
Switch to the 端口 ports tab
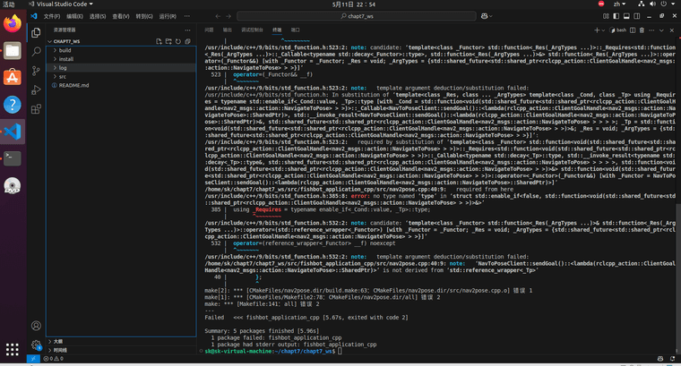click(x=296, y=30)
